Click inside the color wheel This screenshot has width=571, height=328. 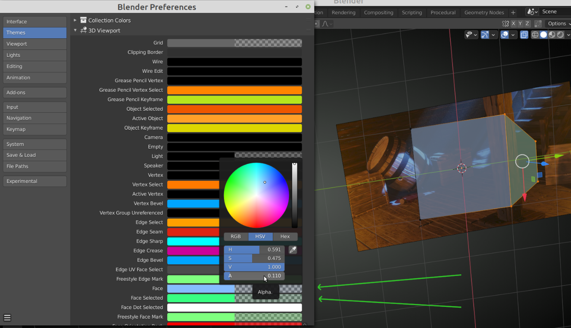[x=256, y=195]
